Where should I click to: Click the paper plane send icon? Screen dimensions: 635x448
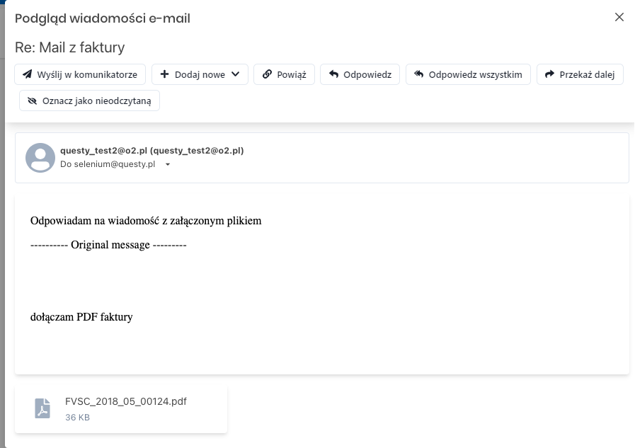[27, 74]
